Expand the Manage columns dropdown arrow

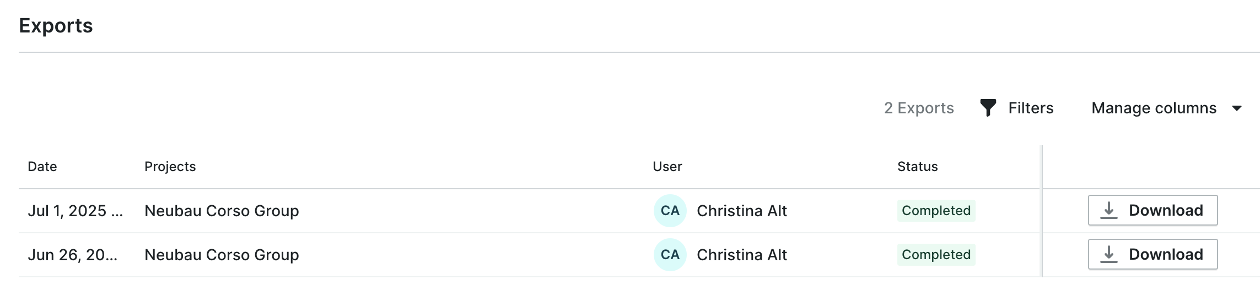1236,108
